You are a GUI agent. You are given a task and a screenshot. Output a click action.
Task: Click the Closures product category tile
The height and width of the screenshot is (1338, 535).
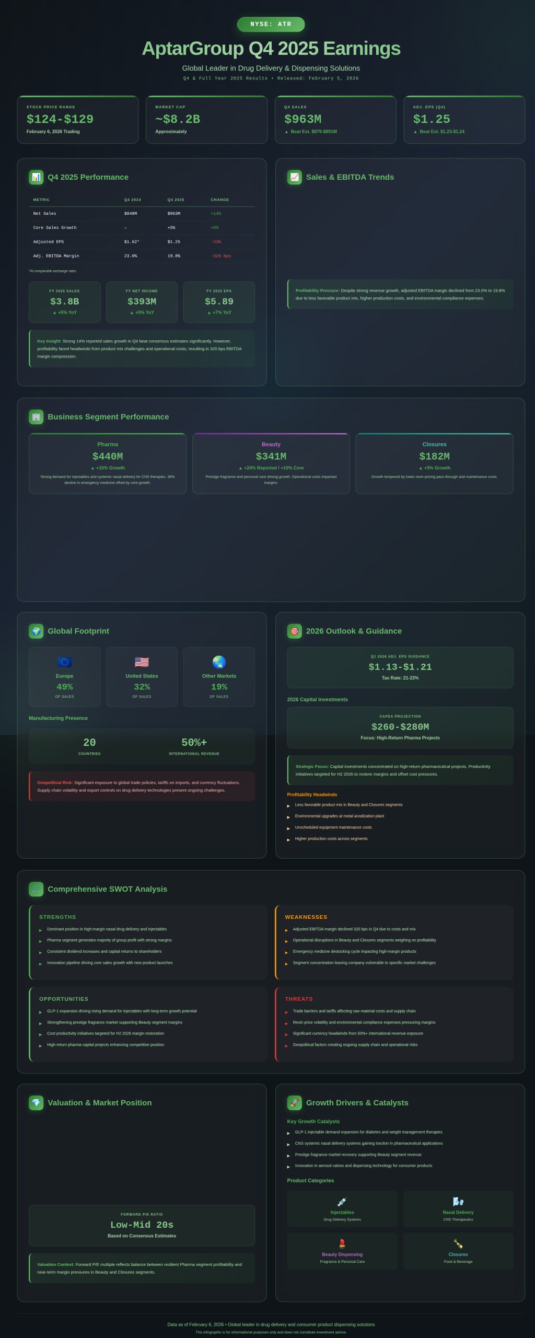point(458,1251)
